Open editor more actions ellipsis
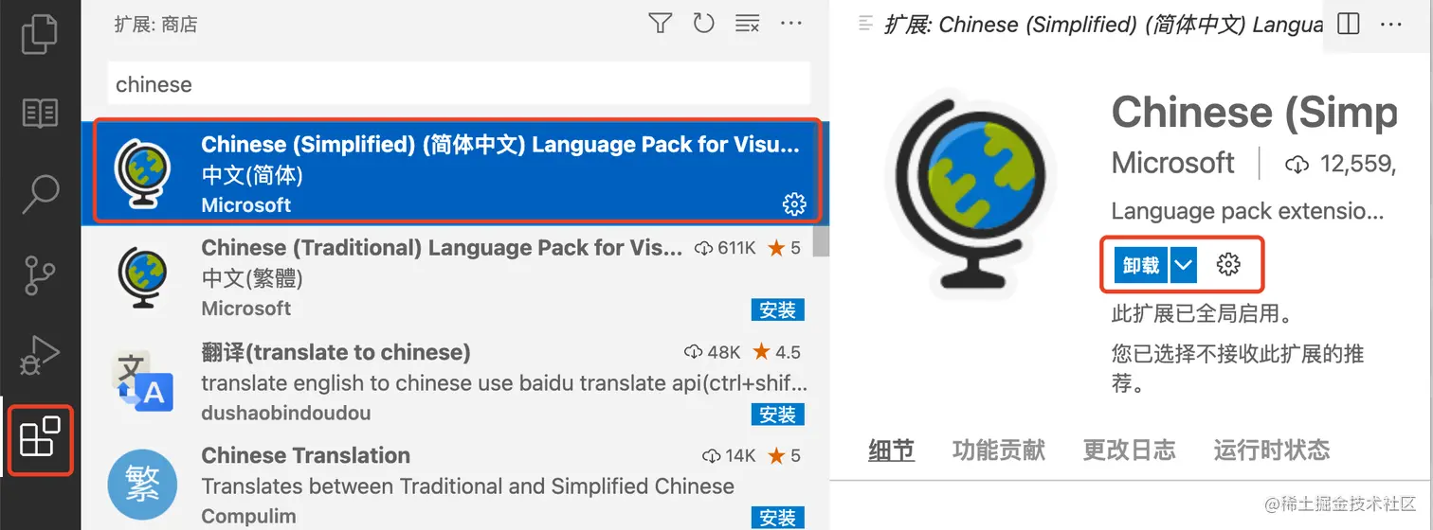 pos(1391,24)
